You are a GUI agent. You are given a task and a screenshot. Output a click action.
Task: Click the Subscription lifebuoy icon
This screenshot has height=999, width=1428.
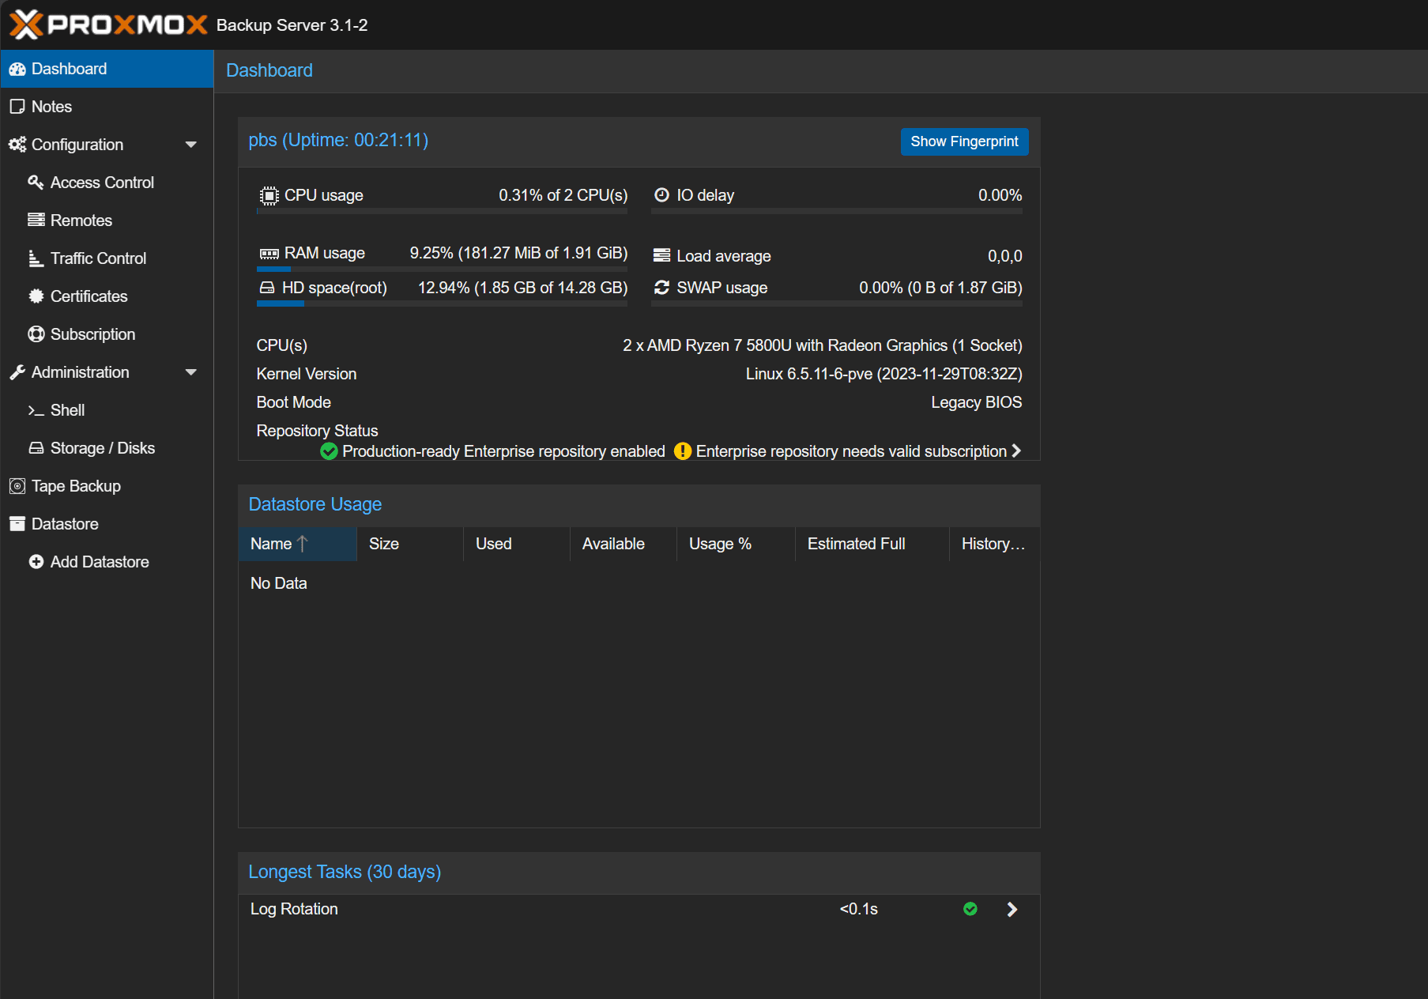click(36, 334)
